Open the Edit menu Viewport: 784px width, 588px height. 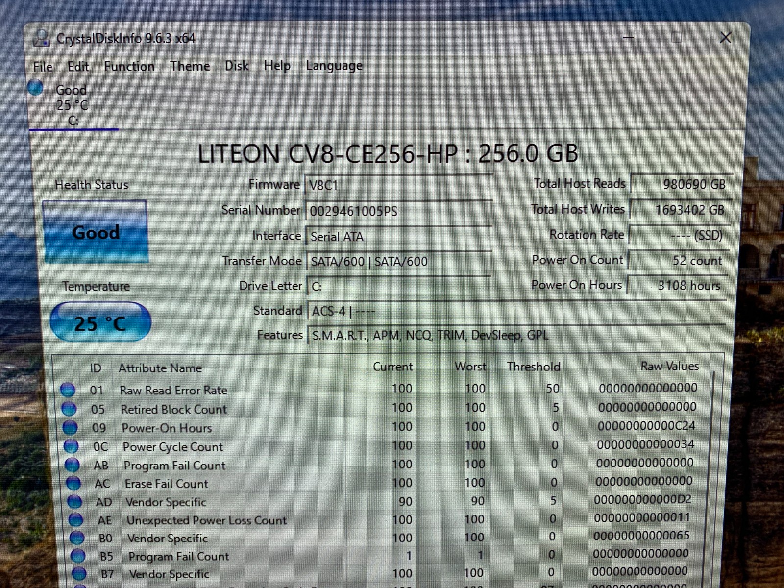pyautogui.click(x=78, y=66)
